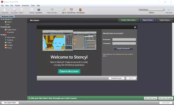Click the Create Account button

(69, 71)
